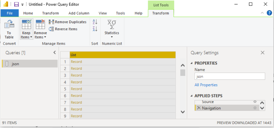Open the quick access toolbar dropdown arrow
This screenshot has width=274, height=128.
click(22, 5)
